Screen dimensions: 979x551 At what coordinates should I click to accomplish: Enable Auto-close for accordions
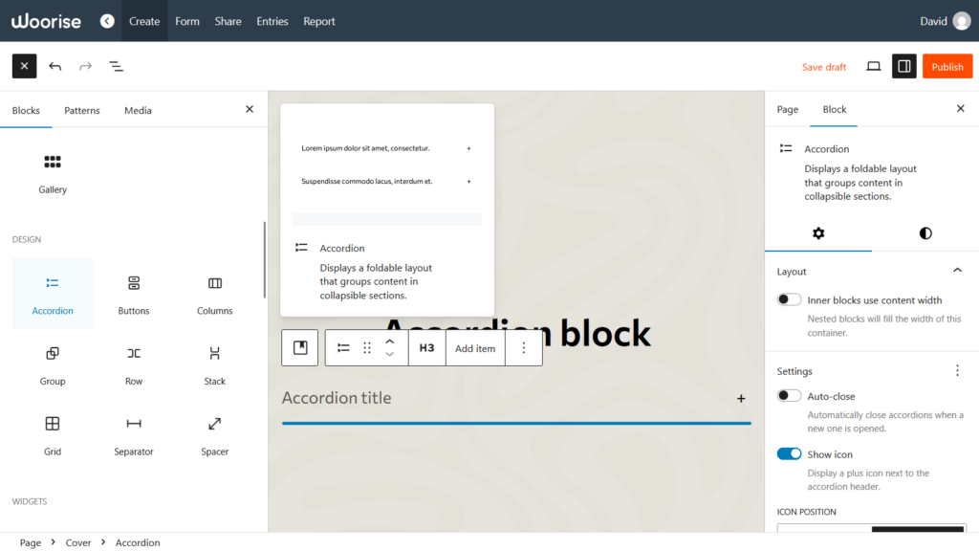pyautogui.click(x=789, y=395)
